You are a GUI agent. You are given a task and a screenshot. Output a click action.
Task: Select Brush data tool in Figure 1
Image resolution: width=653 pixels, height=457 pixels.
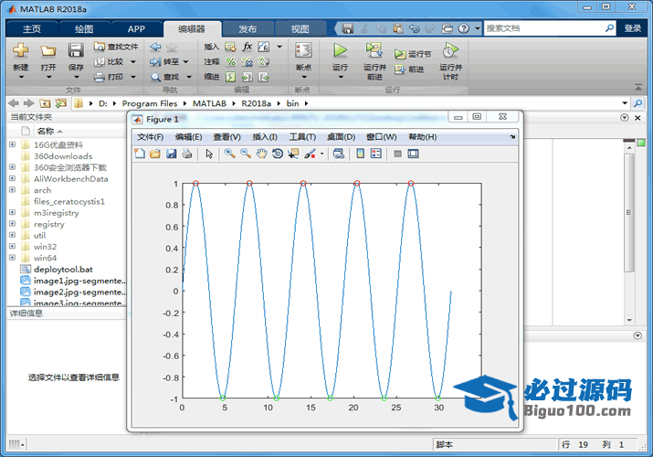(310, 154)
